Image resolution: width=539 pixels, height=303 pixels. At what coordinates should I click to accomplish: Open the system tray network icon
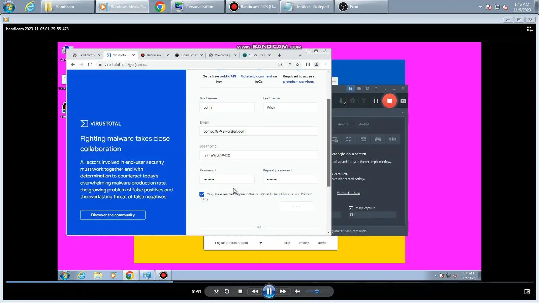click(x=497, y=7)
